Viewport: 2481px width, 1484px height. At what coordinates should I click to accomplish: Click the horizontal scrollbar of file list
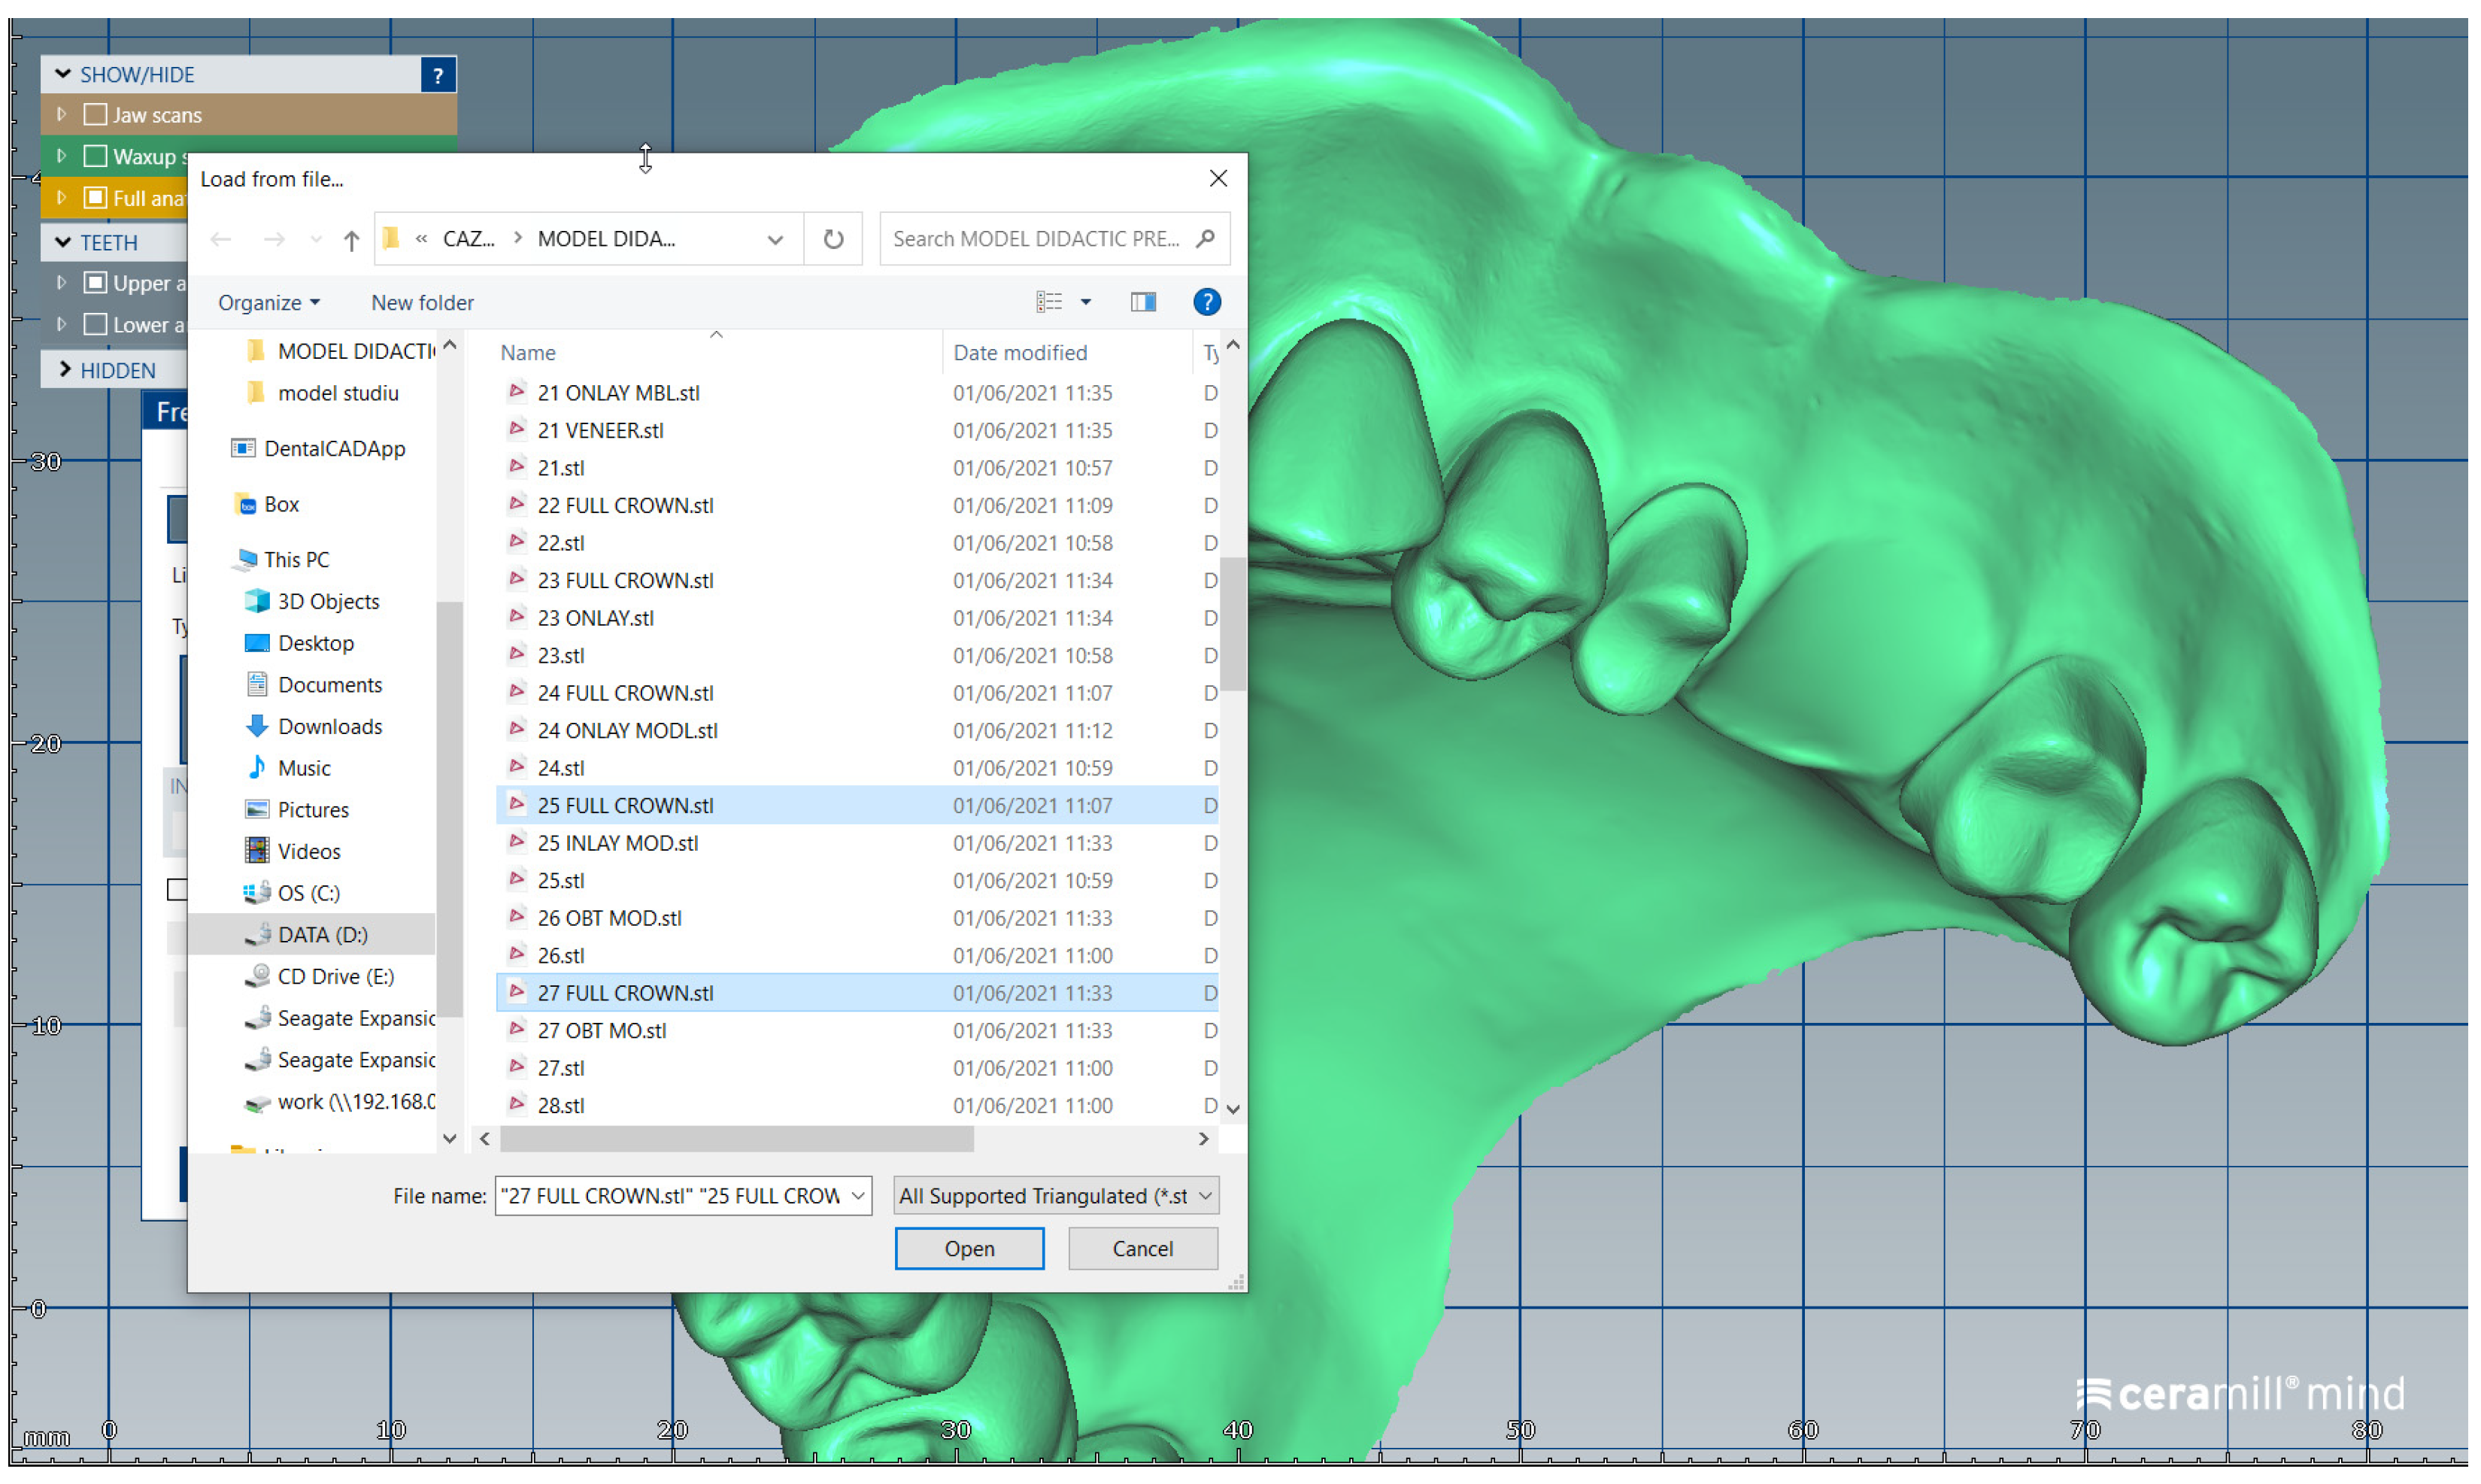click(x=737, y=1139)
